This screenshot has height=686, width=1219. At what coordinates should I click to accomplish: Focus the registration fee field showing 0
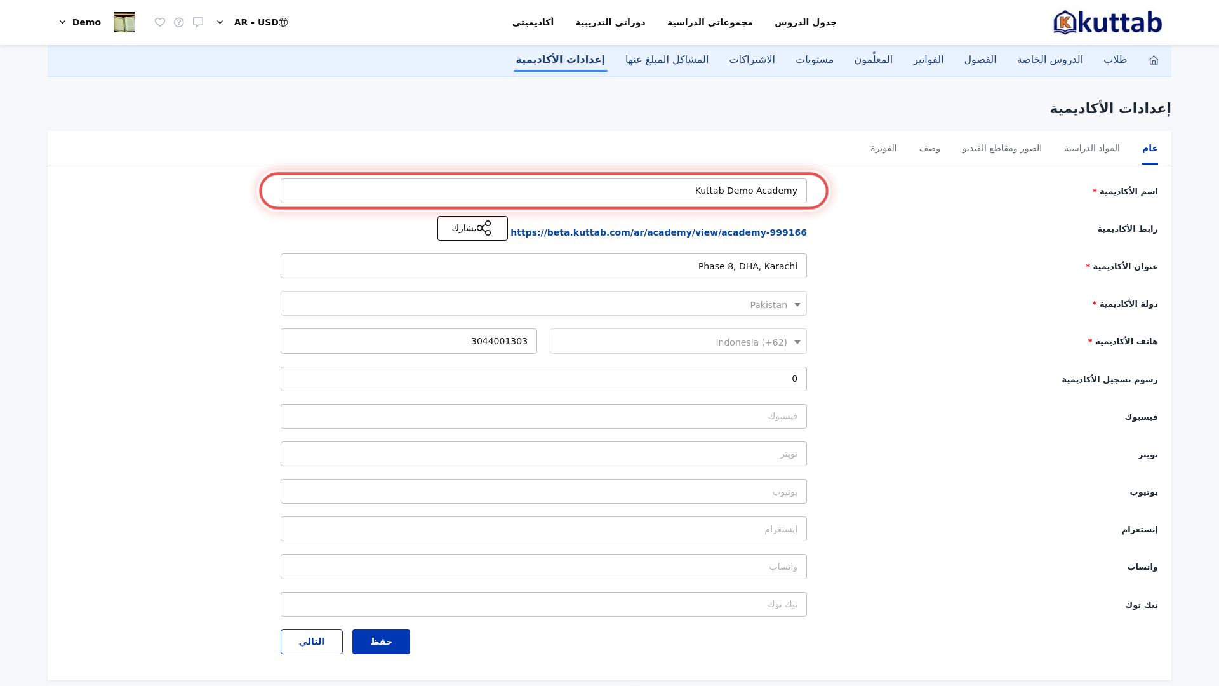[x=543, y=379]
